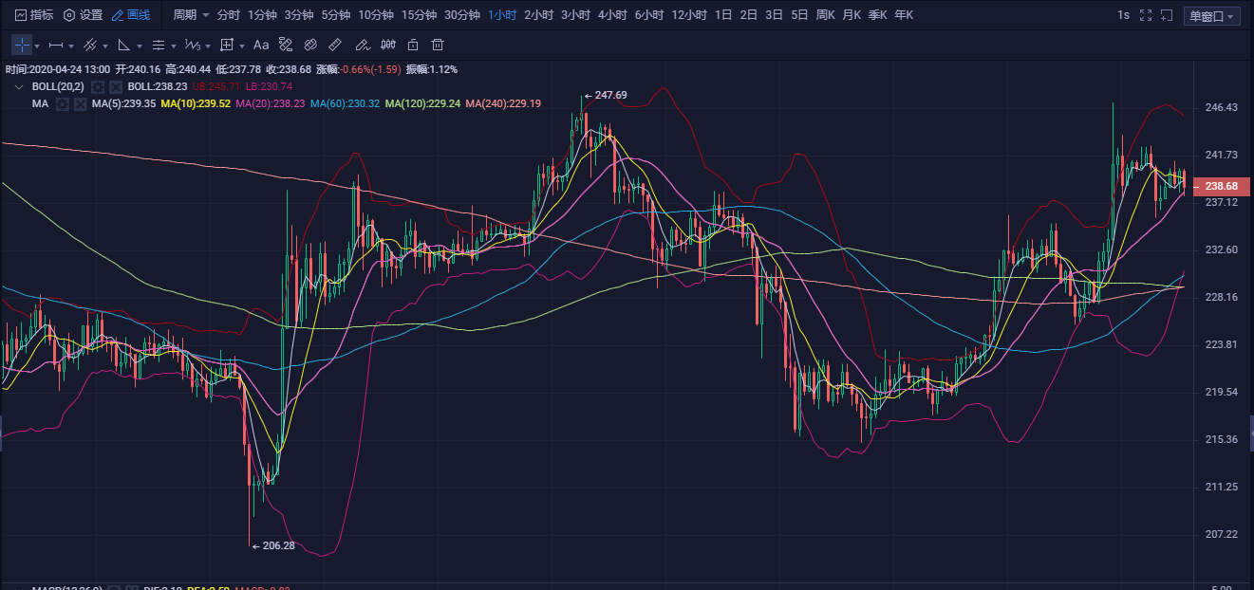The image size is (1254, 590).
Task: Open BOLL indicator settings gear
Action: (98, 86)
